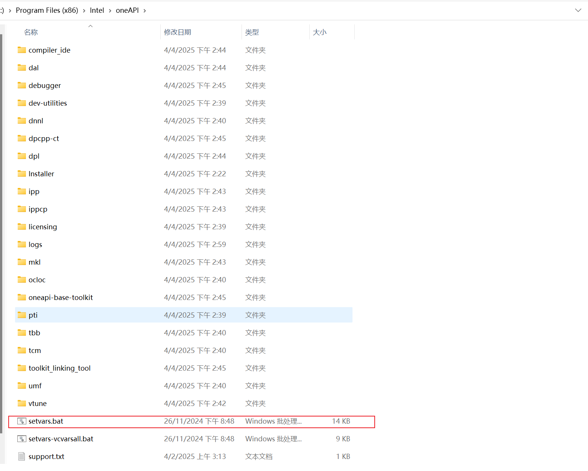Sort by 类型 column header
The image size is (588, 471).
(252, 32)
